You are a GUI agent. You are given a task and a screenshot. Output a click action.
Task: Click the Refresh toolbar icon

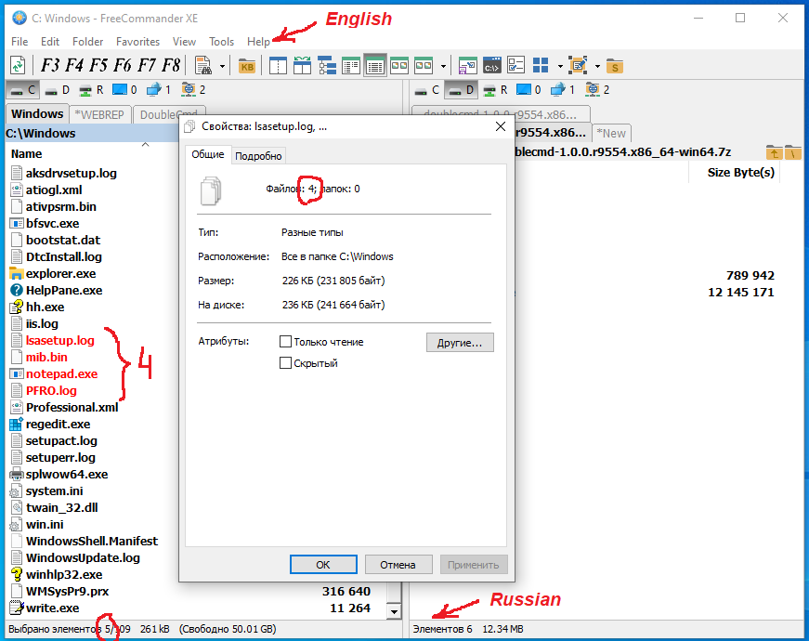[18, 66]
